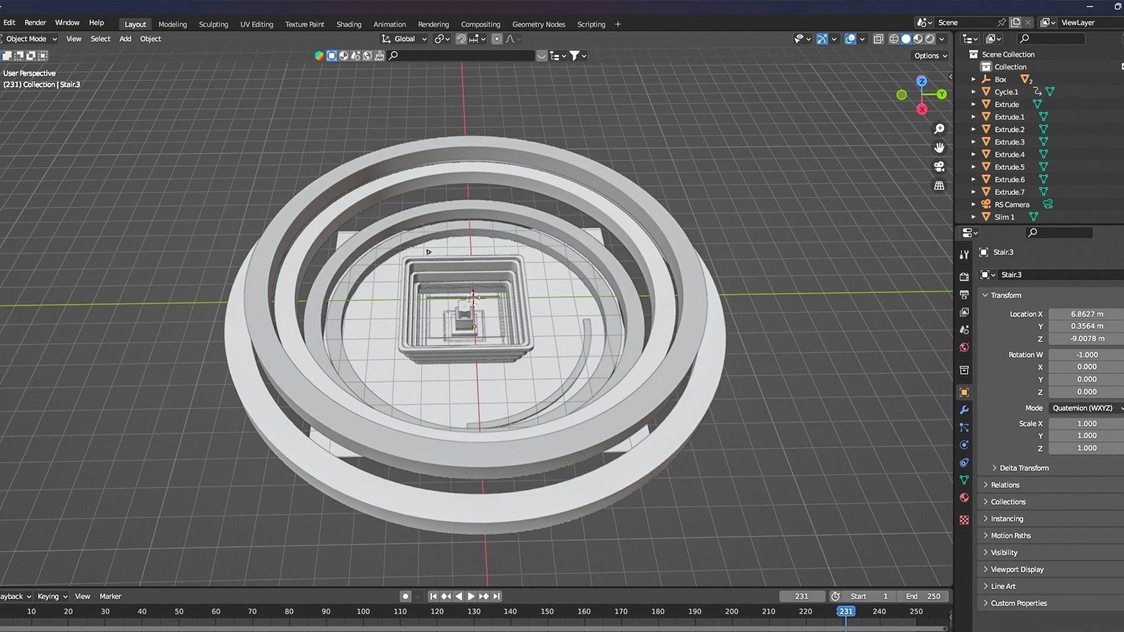
Task: Expand Extrude.3 in outliner tree
Action: click(974, 142)
